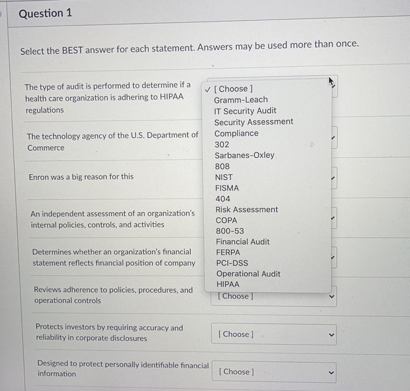Select IT Security Audit in the option list
Screen dimensions: 410x391
pyautogui.click(x=245, y=111)
